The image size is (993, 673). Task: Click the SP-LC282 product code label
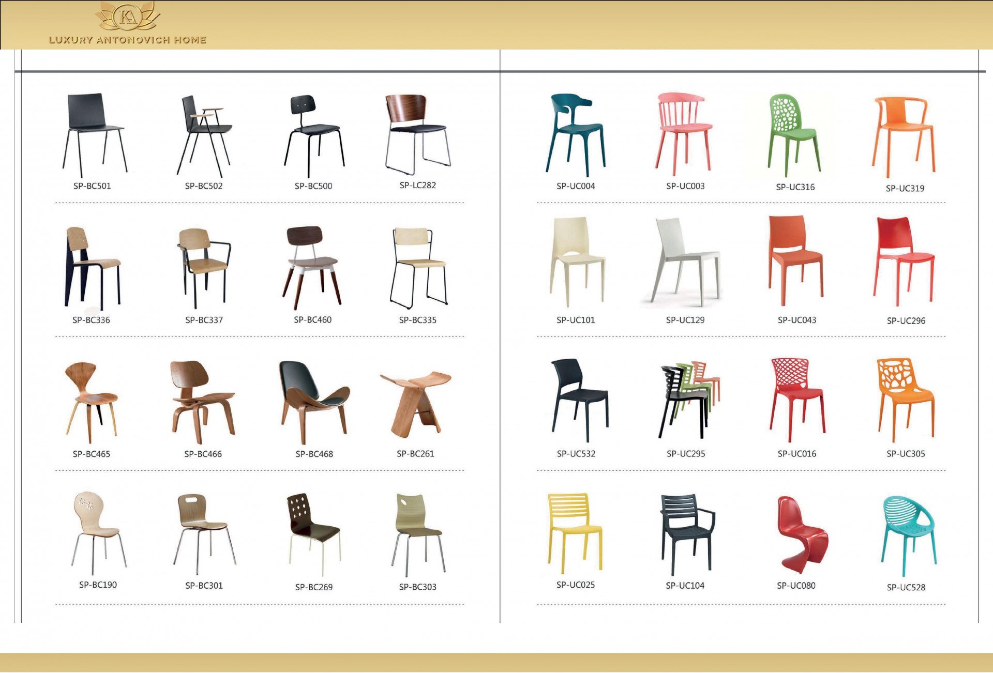coord(417,185)
